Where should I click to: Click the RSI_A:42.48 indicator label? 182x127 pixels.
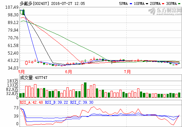click(31, 102)
